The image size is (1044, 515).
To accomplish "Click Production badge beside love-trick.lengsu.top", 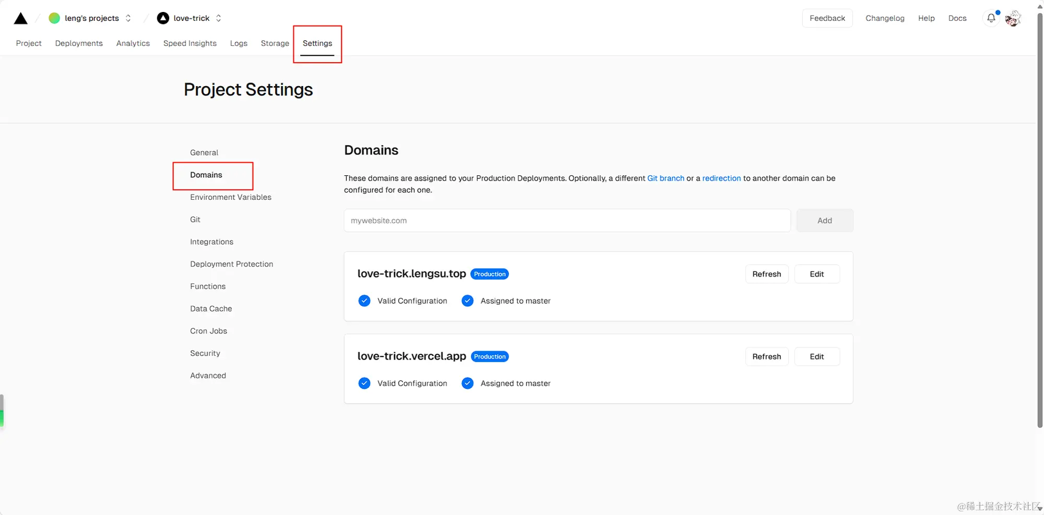I will pos(490,274).
